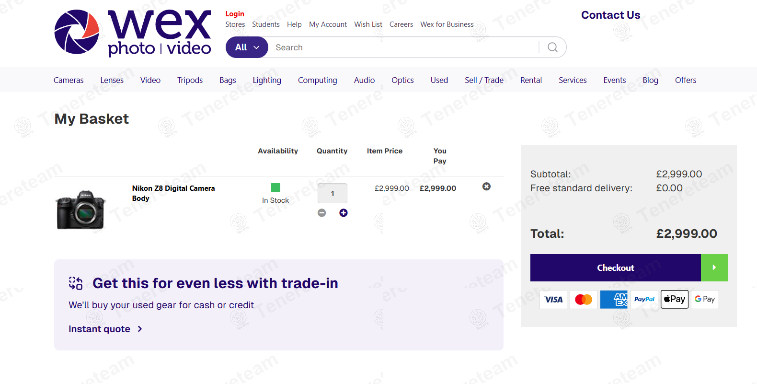Click the green In Stock indicator
The image size is (757, 384).
click(x=275, y=187)
